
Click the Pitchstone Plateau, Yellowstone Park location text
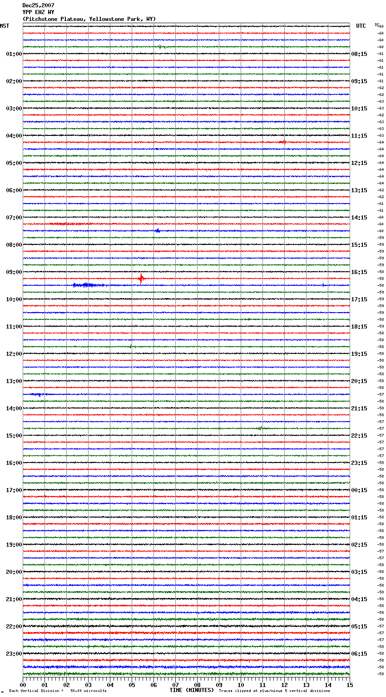point(89,19)
